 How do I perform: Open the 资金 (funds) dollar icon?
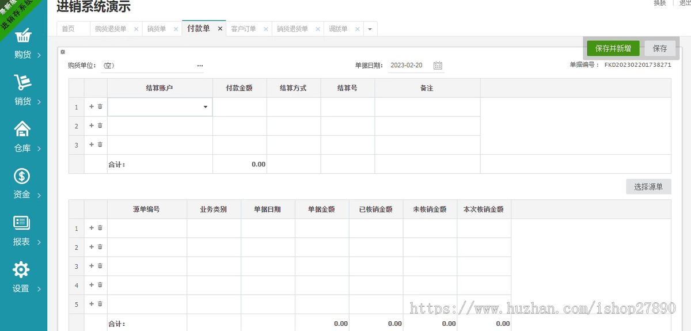tap(22, 176)
